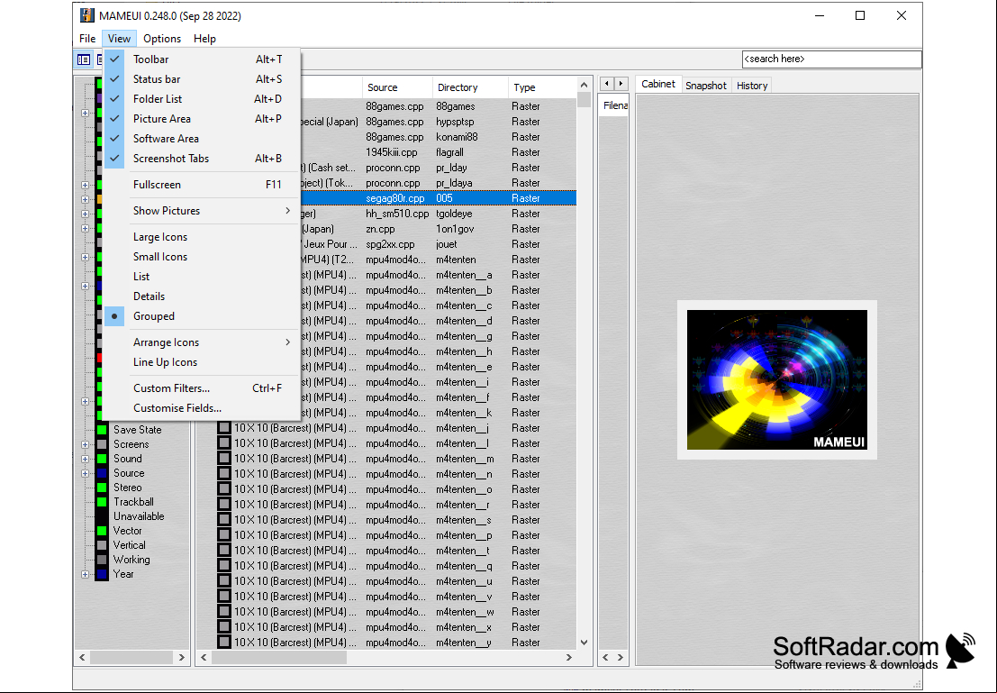
Task: Open the Arrange Icons submenu
Action: click(x=202, y=342)
